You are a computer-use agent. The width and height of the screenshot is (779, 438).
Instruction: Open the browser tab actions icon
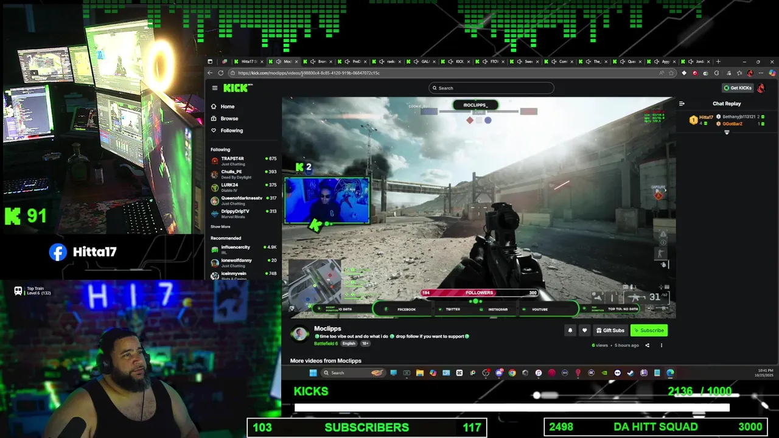(210, 61)
